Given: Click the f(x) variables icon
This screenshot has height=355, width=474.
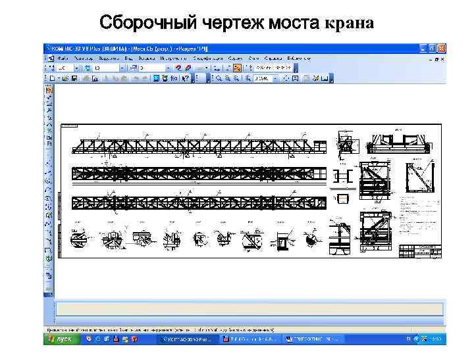Looking at the screenshot, I should coord(174,78).
